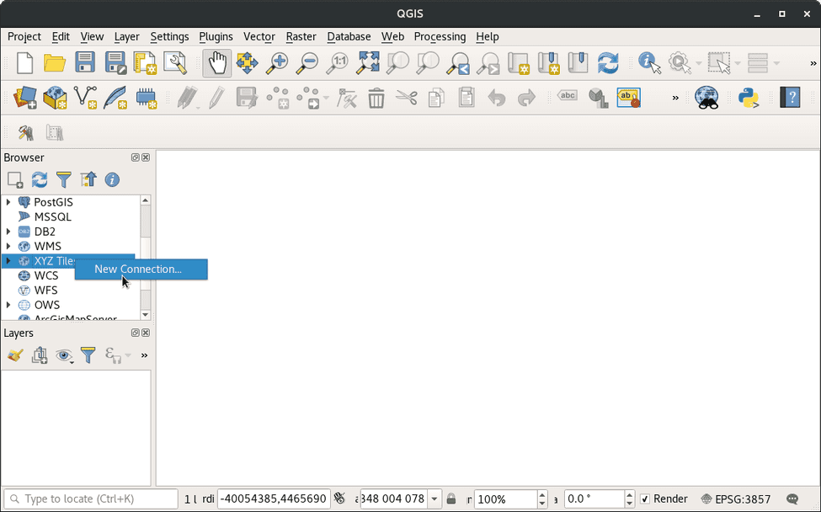Refresh the Browser panel
The height and width of the screenshot is (512, 821).
coord(39,179)
